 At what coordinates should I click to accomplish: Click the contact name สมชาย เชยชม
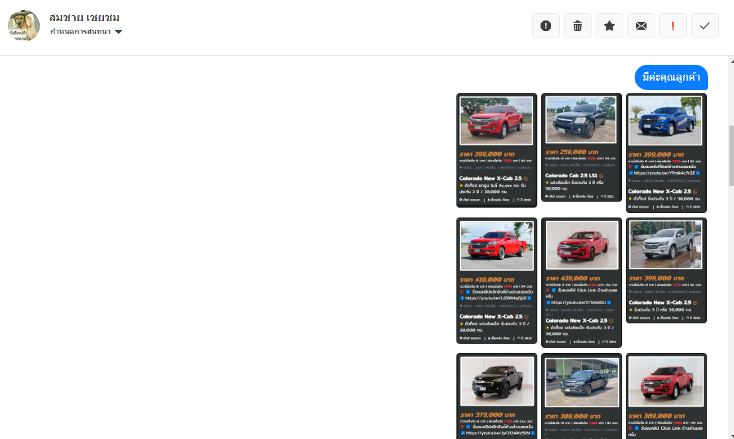click(84, 17)
